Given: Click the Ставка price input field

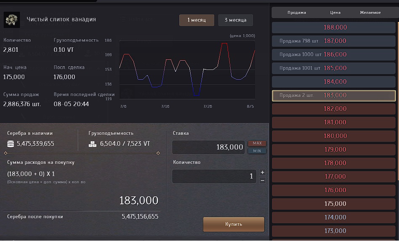Looking at the screenshot, I should pyautogui.click(x=208, y=147).
